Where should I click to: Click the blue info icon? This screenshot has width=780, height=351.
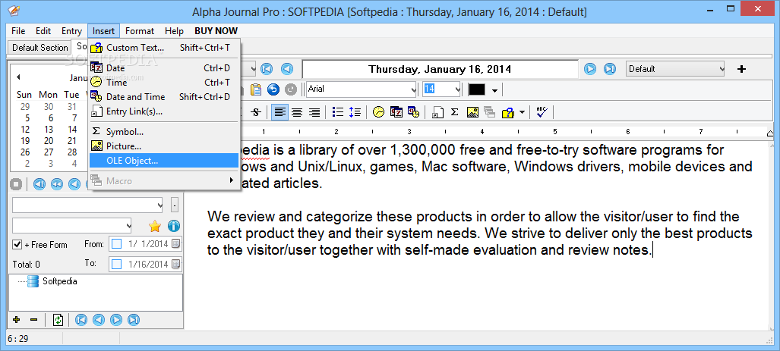point(174,226)
